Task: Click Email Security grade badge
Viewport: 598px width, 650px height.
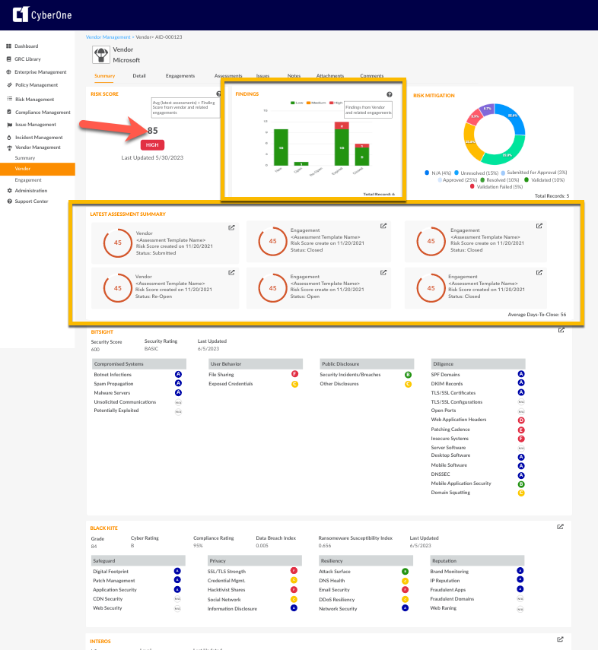Action: [405, 590]
